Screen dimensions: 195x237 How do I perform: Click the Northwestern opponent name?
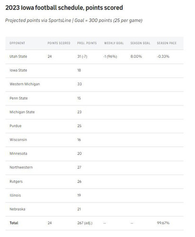(x=21, y=167)
